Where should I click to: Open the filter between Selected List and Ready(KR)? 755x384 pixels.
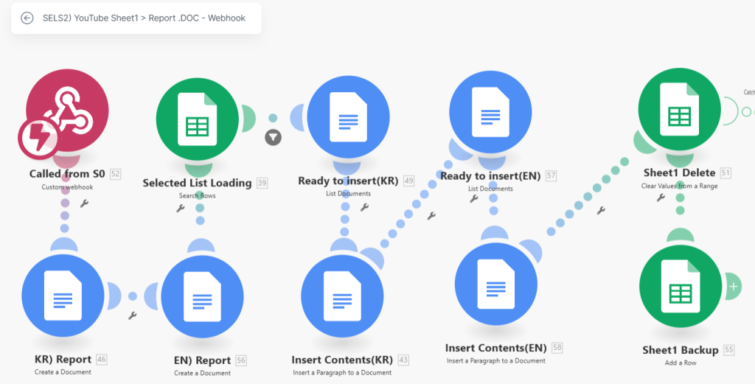coord(273,136)
